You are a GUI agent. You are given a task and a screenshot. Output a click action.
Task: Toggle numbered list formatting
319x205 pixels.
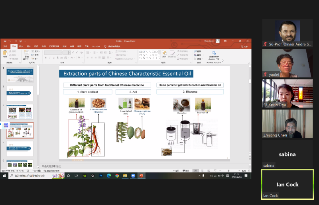95,53
